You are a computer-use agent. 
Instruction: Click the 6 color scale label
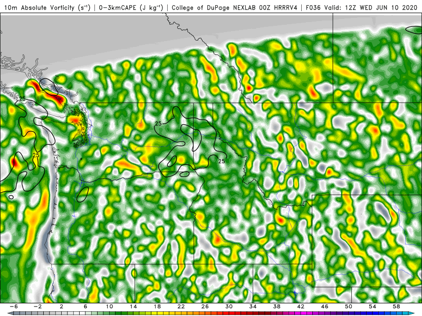(85, 307)
